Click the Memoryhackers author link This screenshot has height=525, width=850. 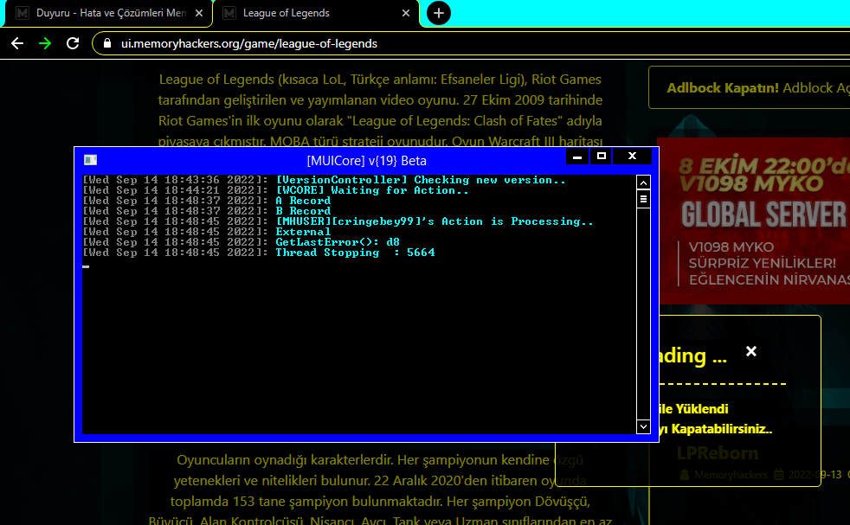(731, 475)
